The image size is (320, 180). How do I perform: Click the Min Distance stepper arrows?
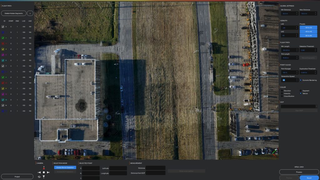click(296, 14)
